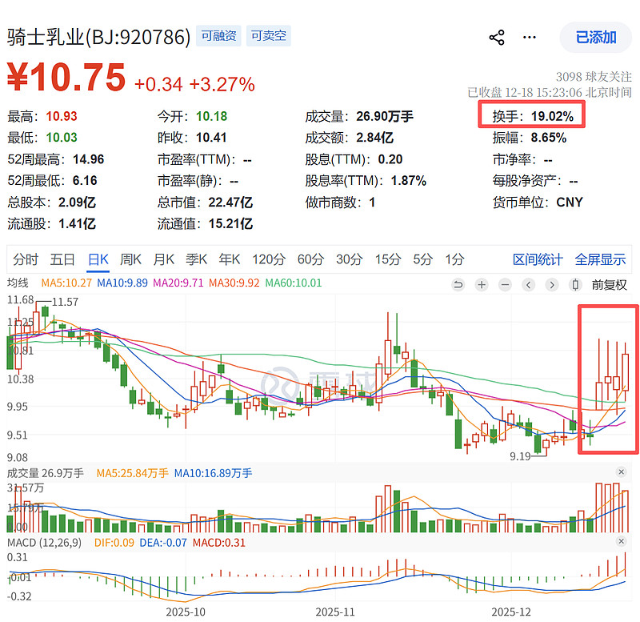Click the MA30:9.92 legend label

234,283
